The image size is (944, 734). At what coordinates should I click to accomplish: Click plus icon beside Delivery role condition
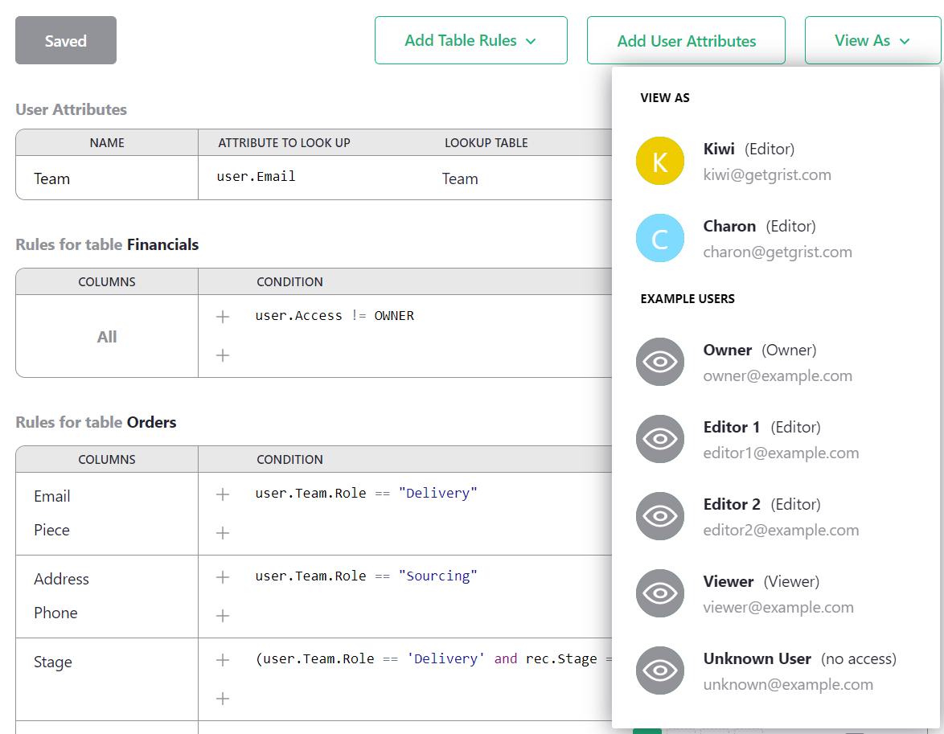click(x=223, y=494)
